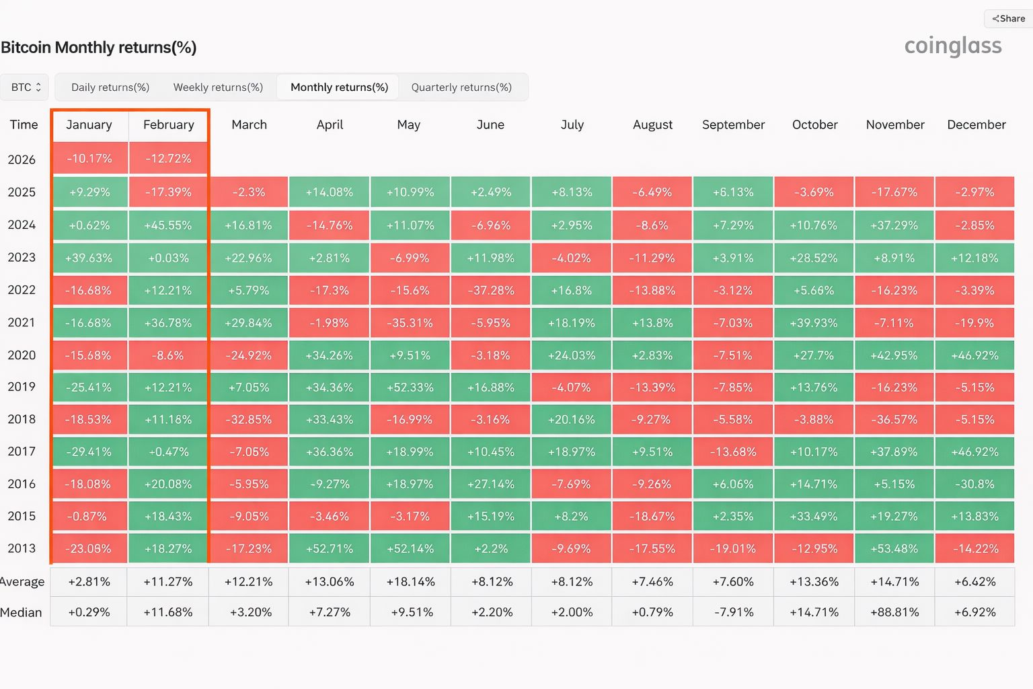1033x689 pixels.
Task: Click the Median value for November
Action: pyautogui.click(x=894, y=612)
